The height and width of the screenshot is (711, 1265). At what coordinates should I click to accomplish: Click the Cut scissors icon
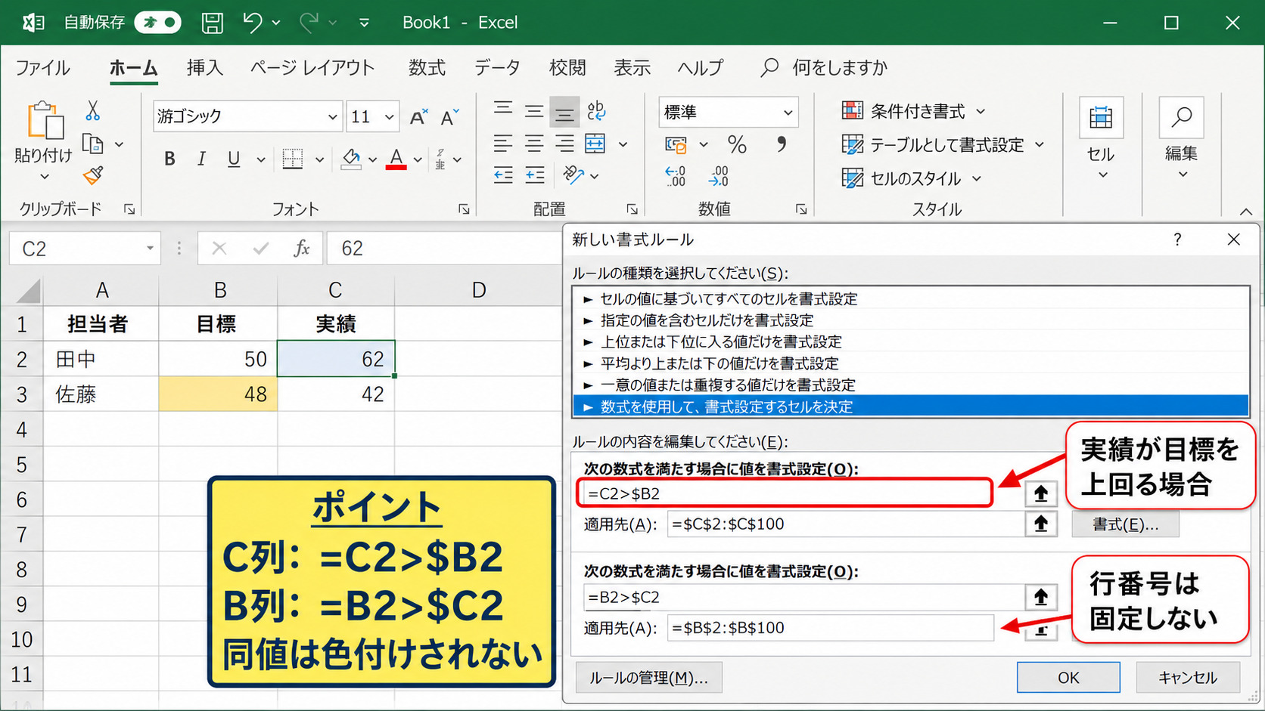[x=92, y=111]
